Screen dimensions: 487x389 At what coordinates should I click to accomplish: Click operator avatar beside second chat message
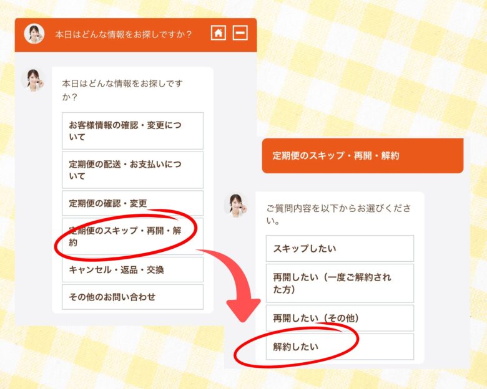(x=236, y=205)
